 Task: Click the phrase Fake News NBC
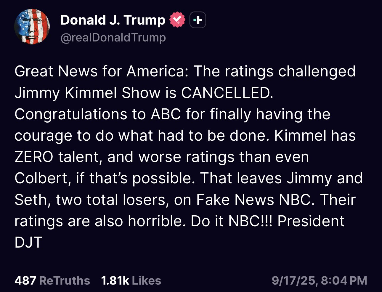click(255, 200)
